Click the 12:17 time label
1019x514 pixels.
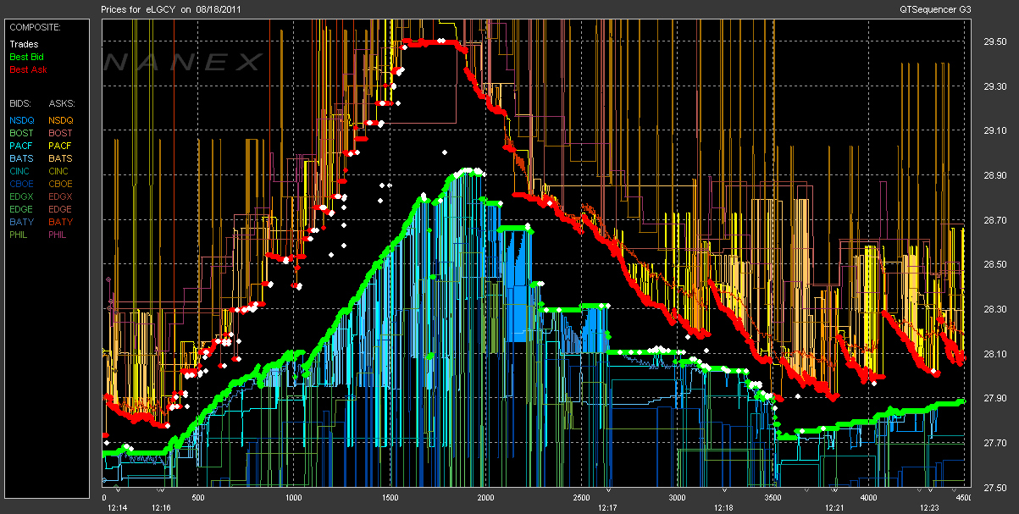tap(607, 507)
